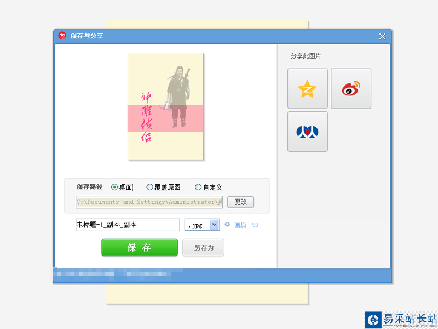Click the gear icon beside 画质

pyautogui.click(x=227, y=224)
